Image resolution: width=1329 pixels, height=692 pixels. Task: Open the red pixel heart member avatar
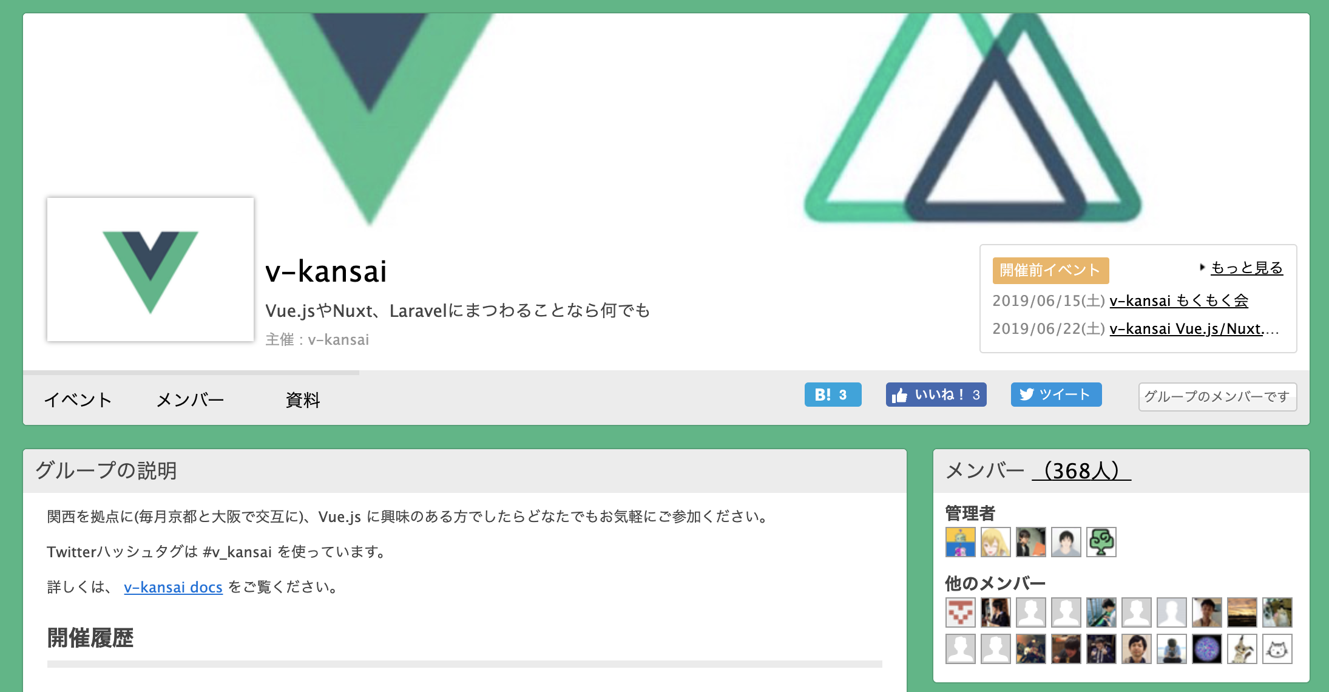(961, 612)
